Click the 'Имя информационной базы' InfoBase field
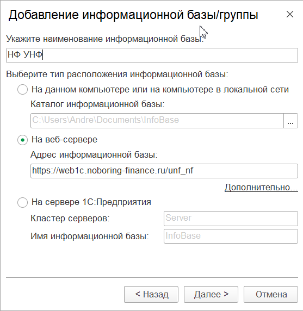This screenshot has height=311, width=303. coord(231,236)
